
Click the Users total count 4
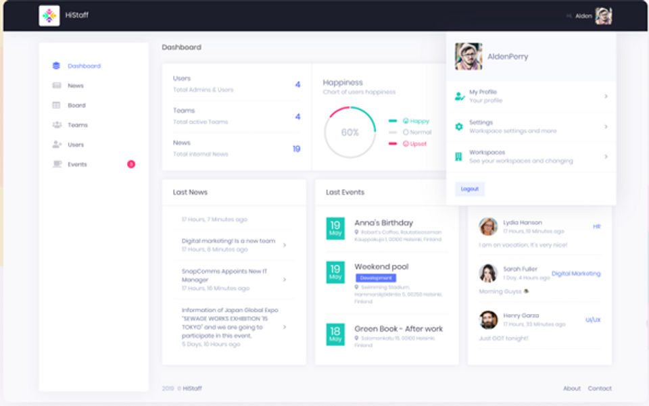pyautogui.click(x=297, y=84)
